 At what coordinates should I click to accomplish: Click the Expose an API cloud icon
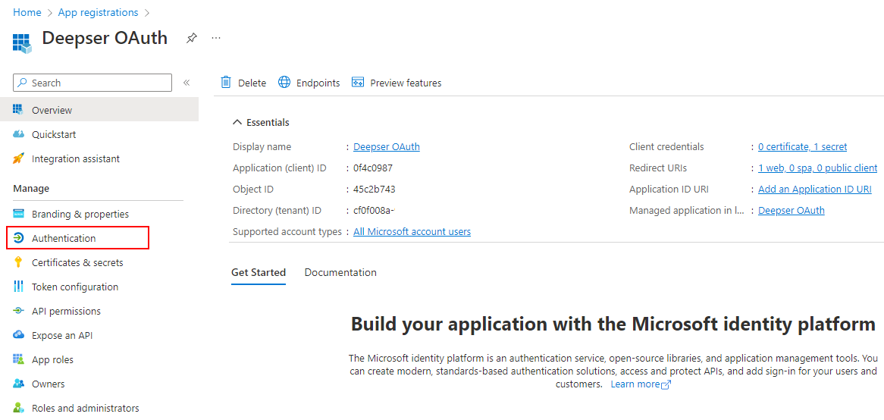pyautogui.click(x=18, y=335)
